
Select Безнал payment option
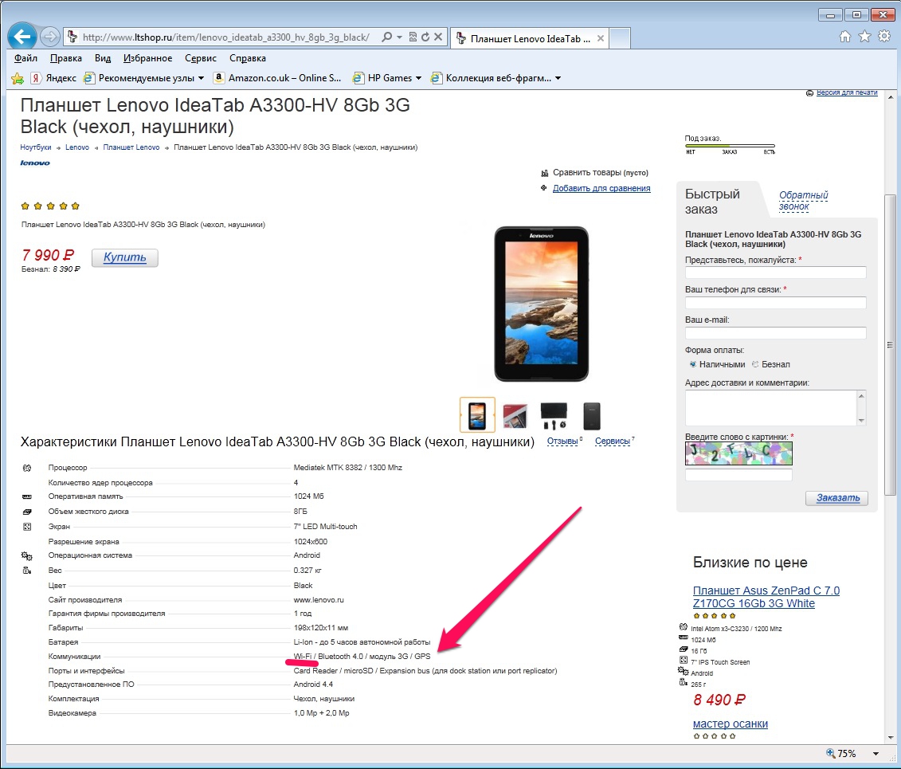pyautogui.click(x=756, y=364)
